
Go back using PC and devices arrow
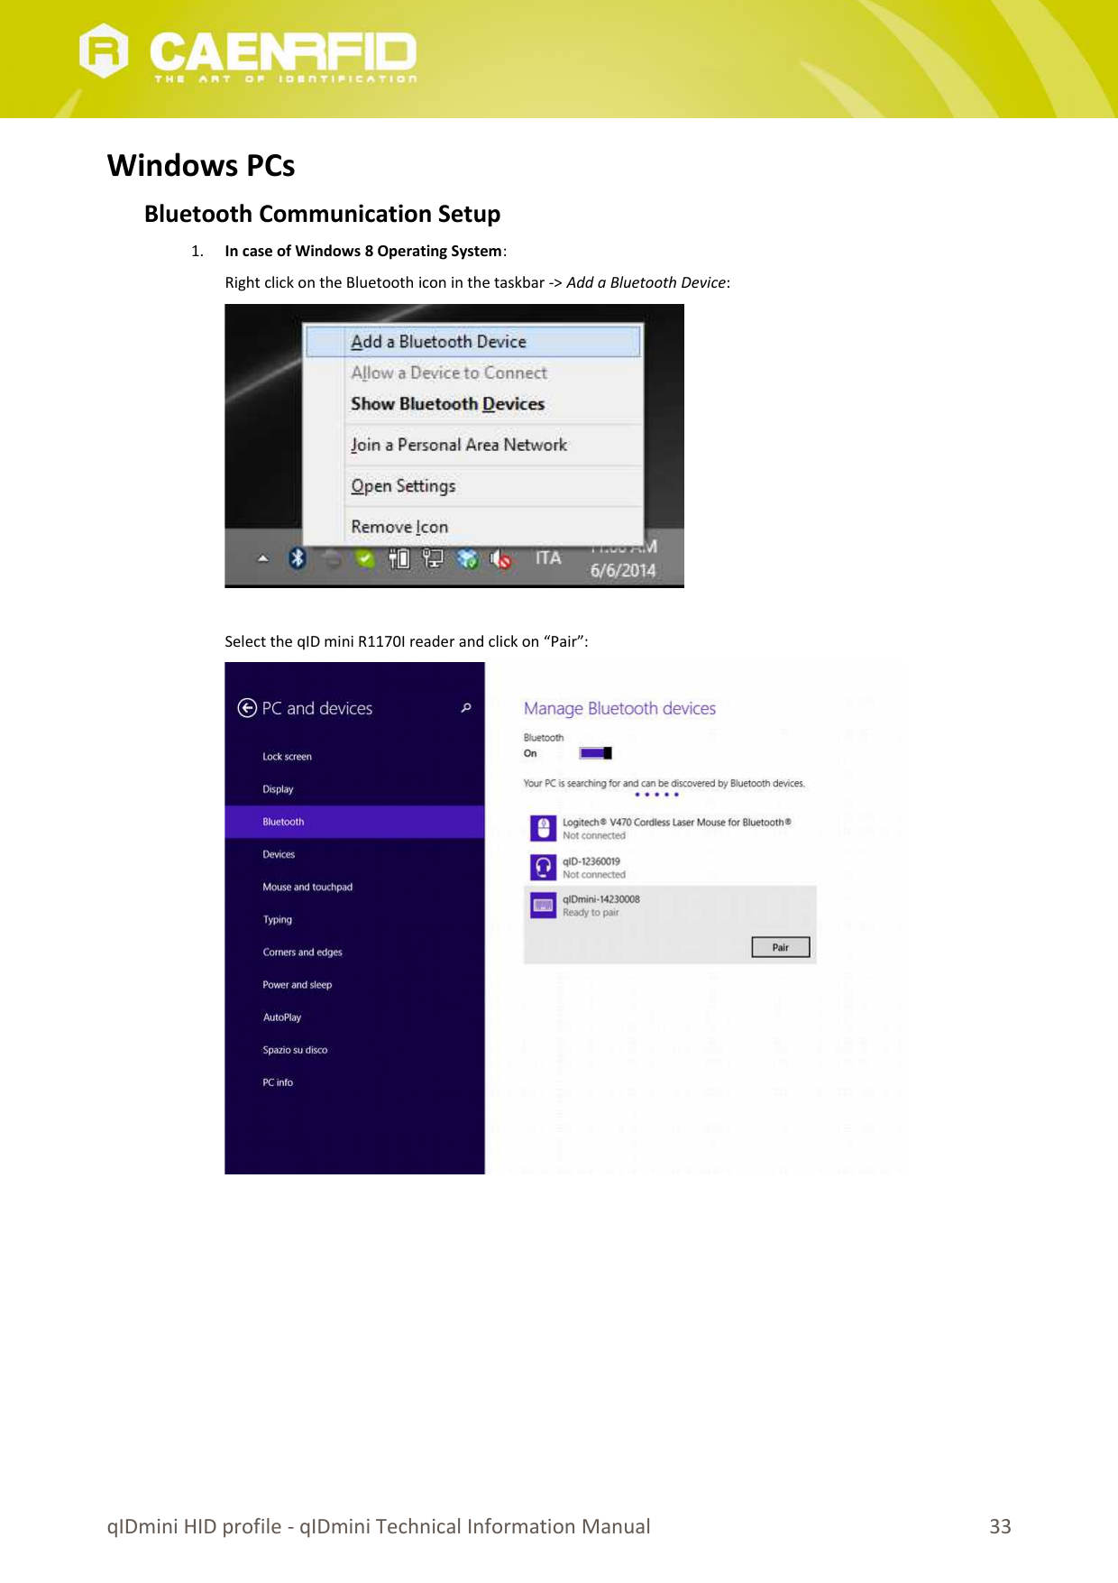[247, 708]
